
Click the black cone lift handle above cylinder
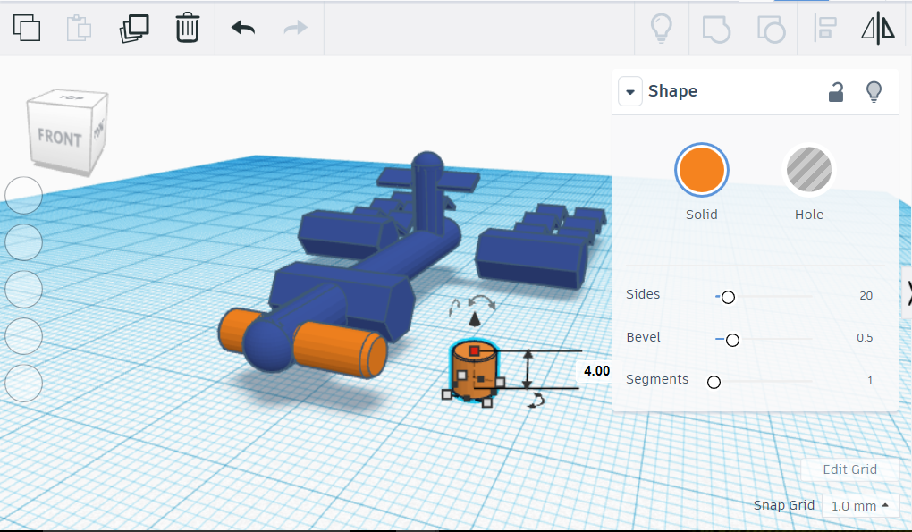pyautogui.click(x=475, y=319)
